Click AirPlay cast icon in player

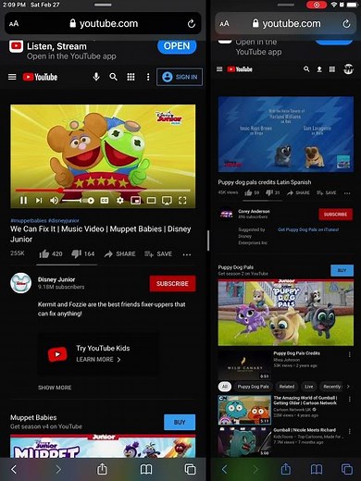click(x=167, y=201)
